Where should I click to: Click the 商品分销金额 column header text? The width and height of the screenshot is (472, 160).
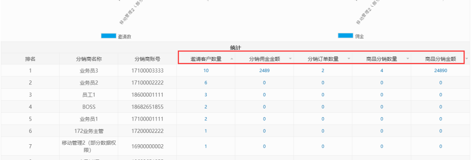click(441, 59)
